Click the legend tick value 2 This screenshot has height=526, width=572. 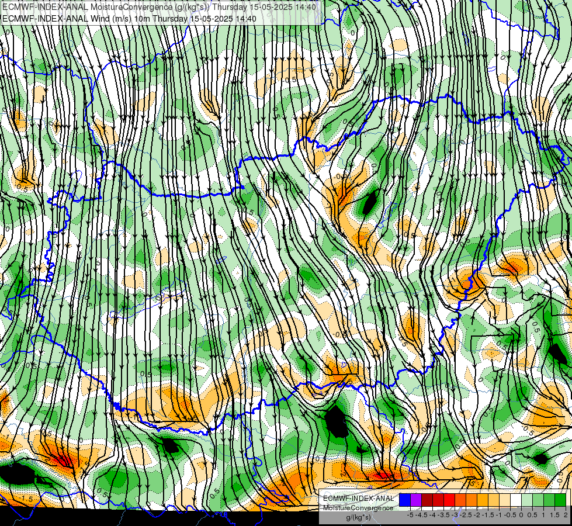566,515
